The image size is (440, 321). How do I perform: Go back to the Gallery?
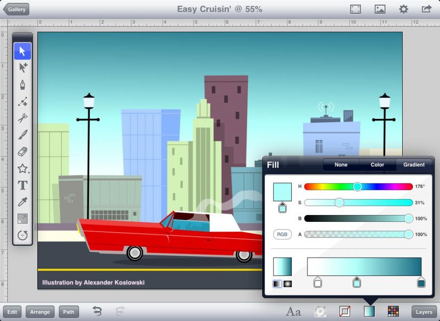point(16,9)
